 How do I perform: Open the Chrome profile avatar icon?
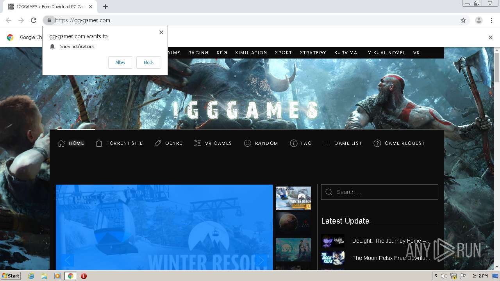[x=479, y=20]
